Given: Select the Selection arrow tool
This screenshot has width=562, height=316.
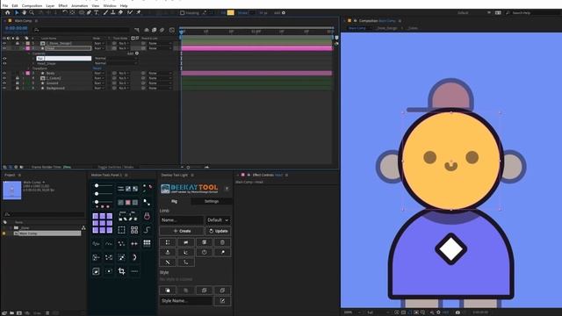Looking at the screenshot, I should click(17, 12).
